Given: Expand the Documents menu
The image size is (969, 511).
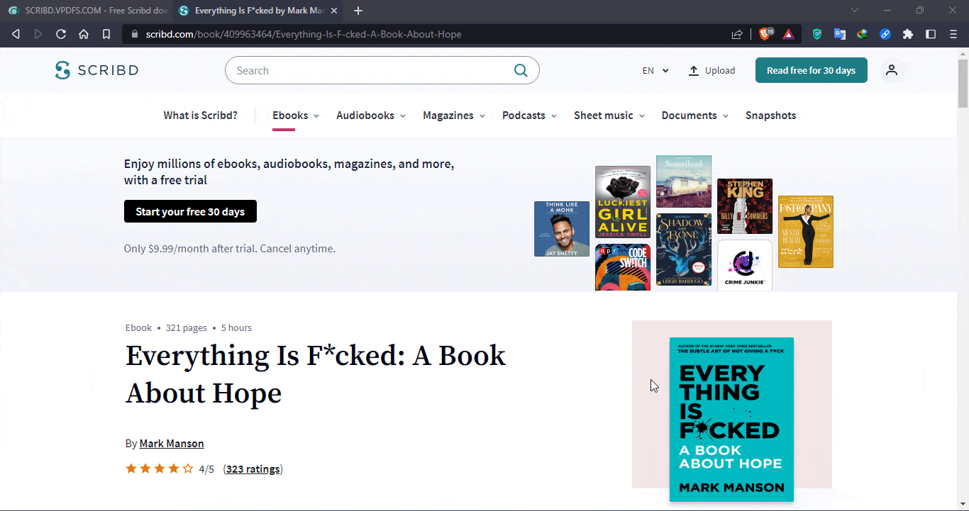Looking at the screenshot, I should (x=695, y=116).
